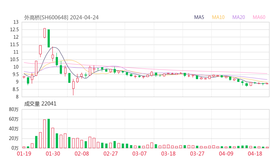Toggle the MA10 moving average legend
This screenshot has width=273, height=162.
point(218,17)
